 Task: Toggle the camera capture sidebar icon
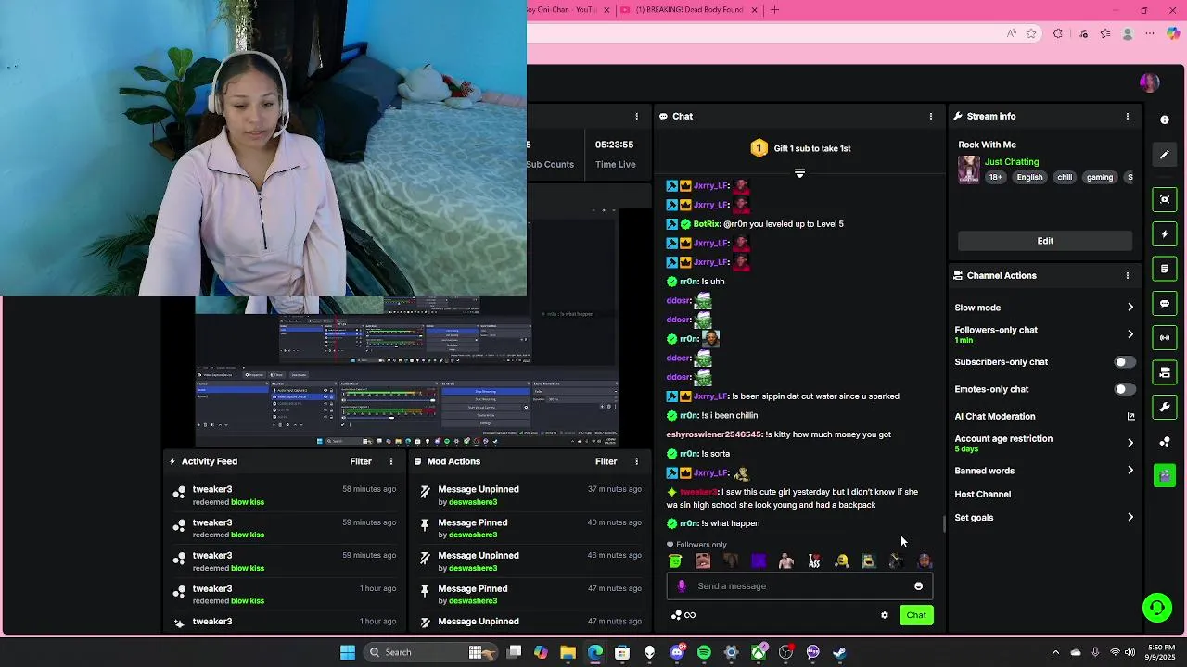tap(1165, 199)
